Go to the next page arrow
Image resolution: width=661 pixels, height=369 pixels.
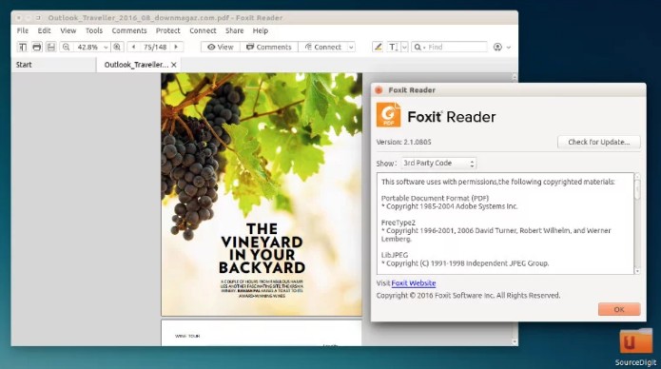click(176, 47)
